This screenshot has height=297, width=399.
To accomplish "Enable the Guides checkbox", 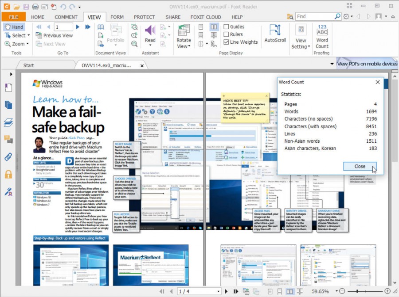I will [226, 27].
